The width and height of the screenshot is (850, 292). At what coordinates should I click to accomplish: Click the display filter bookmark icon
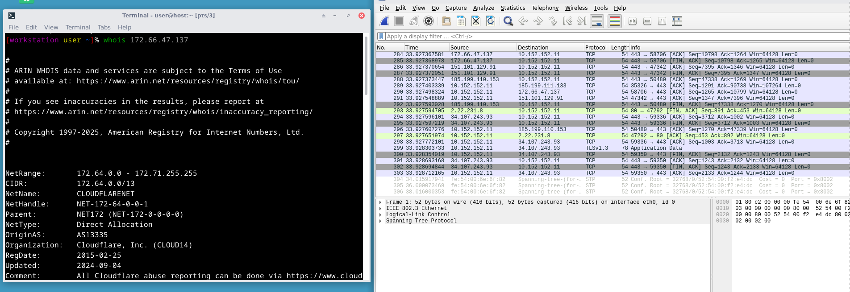pyautogui.click(x=381, y=36)
